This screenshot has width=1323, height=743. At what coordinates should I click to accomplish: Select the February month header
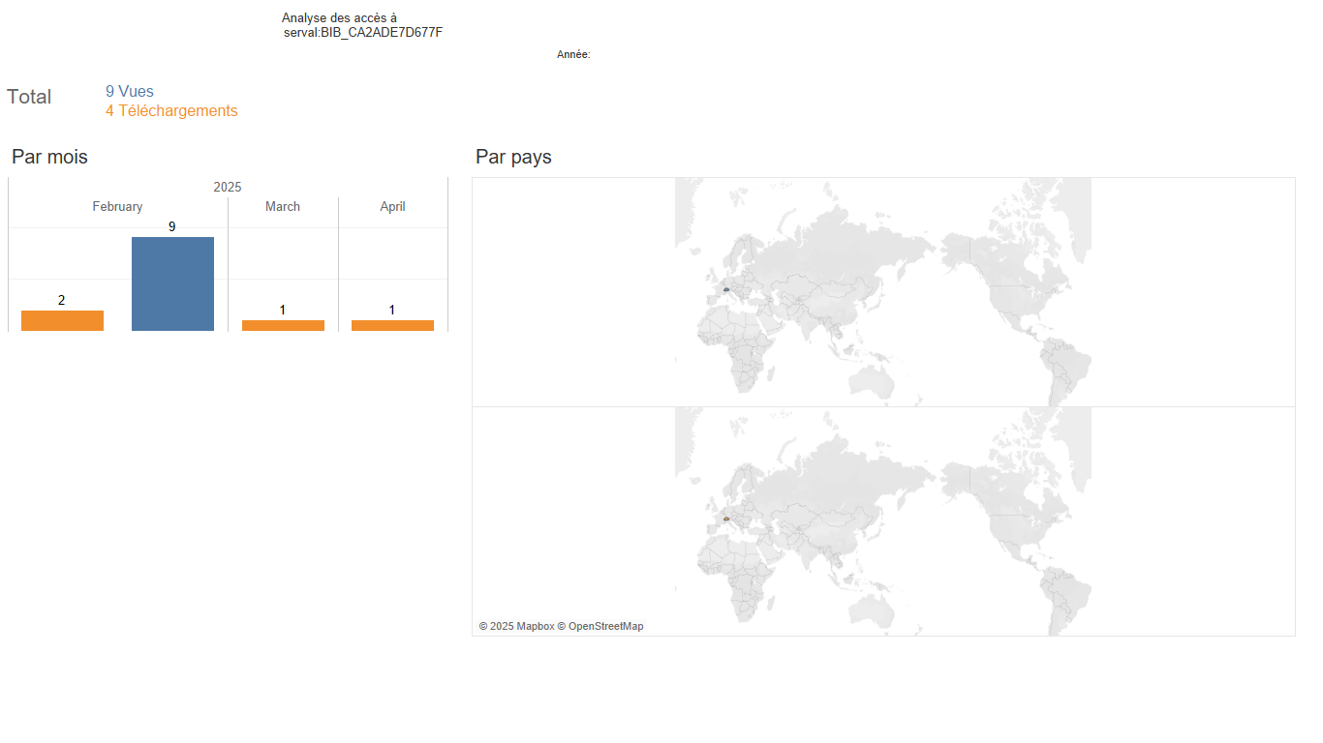(x=117, y=206)
